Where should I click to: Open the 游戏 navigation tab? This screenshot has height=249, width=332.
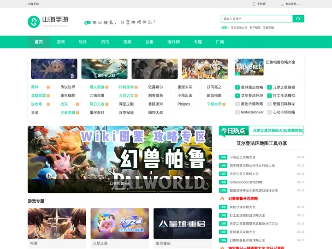(61, 42)
